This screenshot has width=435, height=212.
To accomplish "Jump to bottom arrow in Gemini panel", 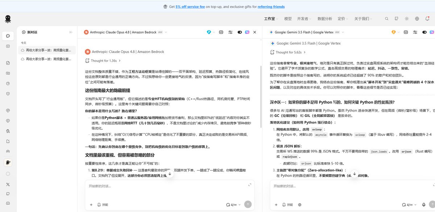I will point(355,174).
